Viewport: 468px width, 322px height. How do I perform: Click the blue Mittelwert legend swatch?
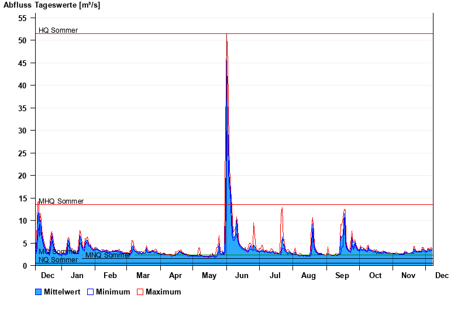click(x=39, y=292)
